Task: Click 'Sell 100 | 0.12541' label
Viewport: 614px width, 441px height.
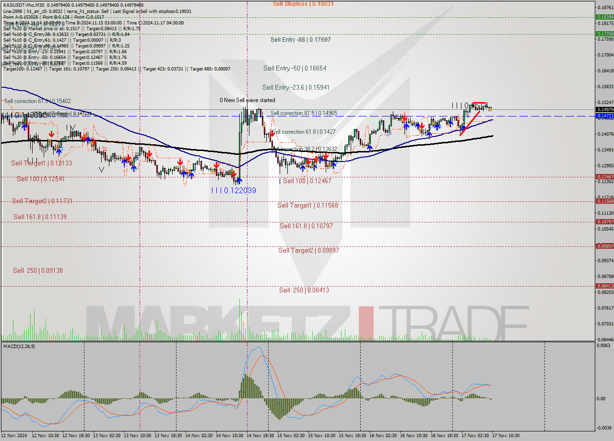Action: (x=40, y=179)
